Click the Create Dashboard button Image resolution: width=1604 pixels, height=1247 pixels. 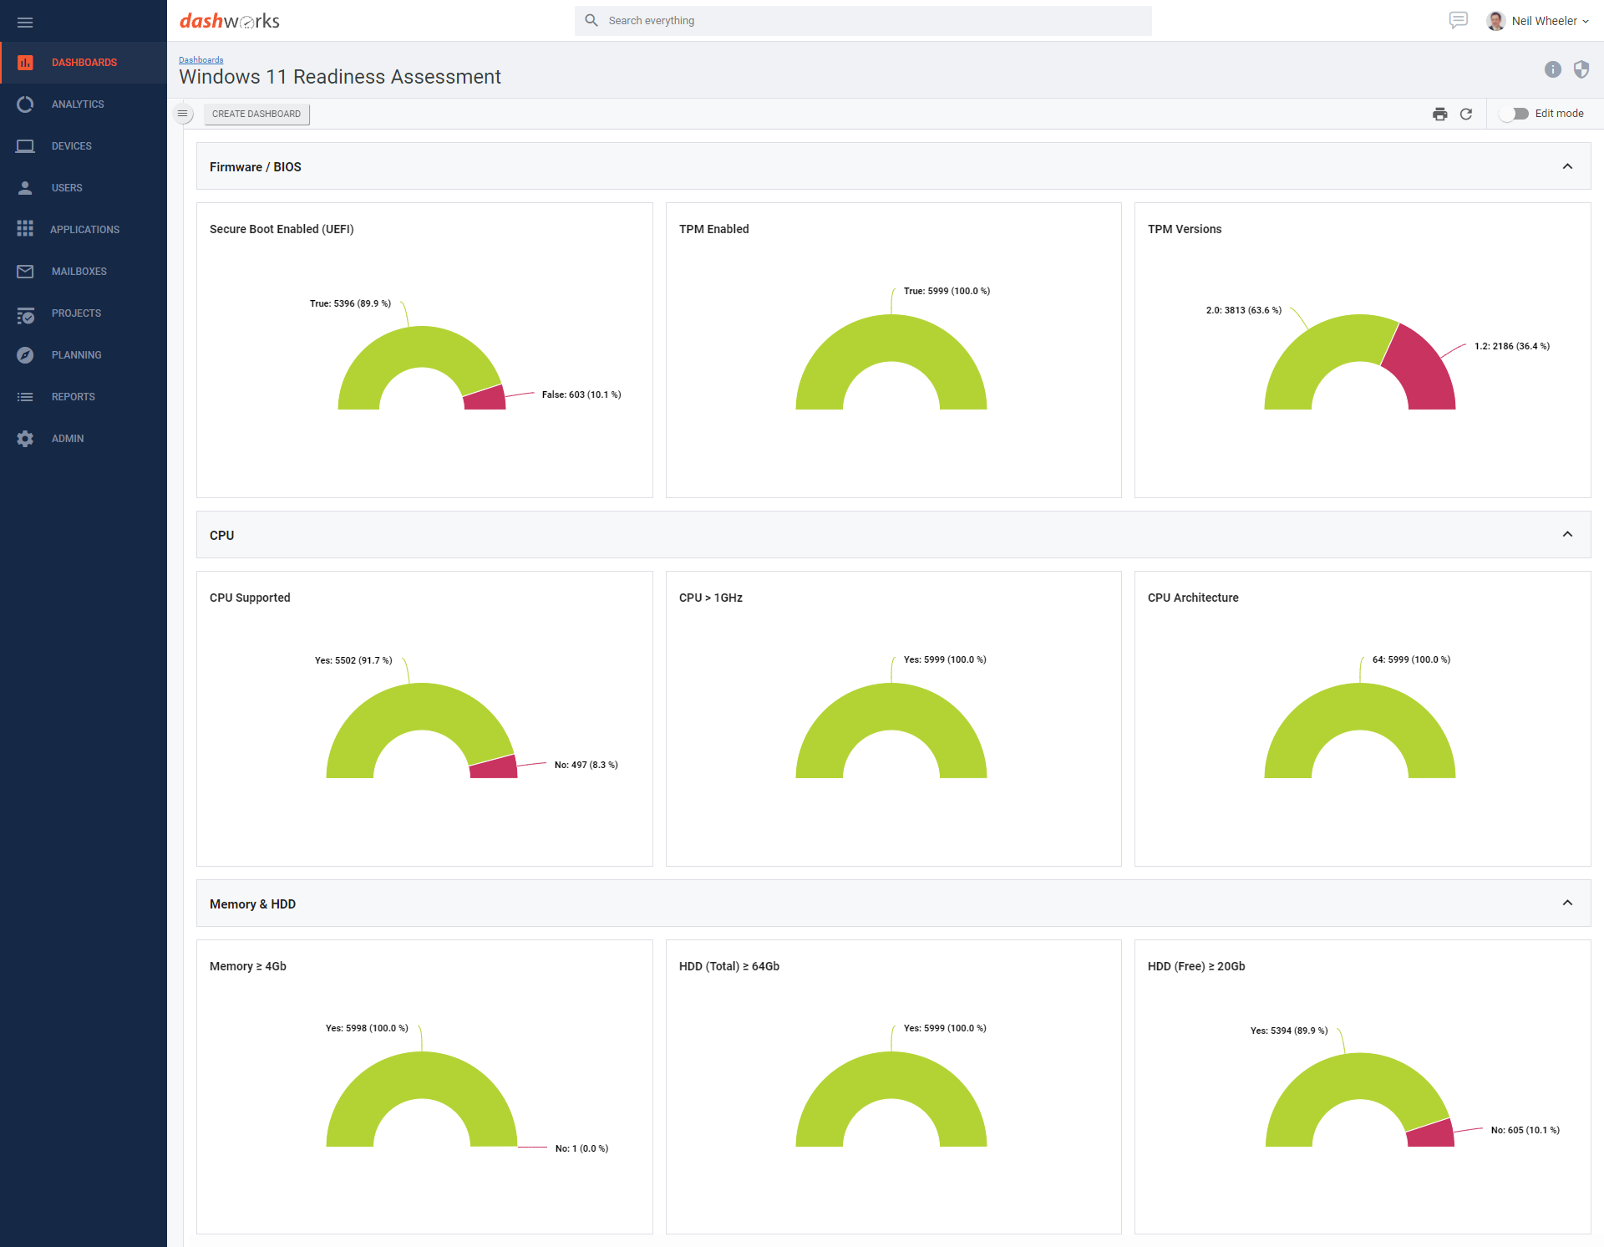[x=256, y=115]
